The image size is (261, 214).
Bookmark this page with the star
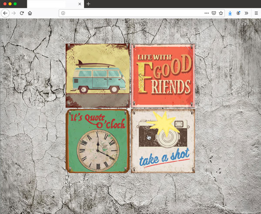coord(221,13)
